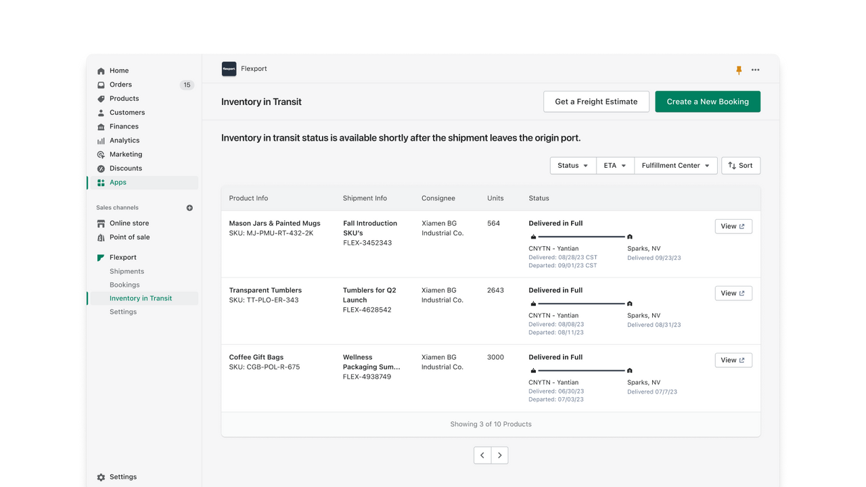This screenshot has height=487, width=866.
Task: Click the Mason Jars shipment progress bar
Action: (580, 237)
